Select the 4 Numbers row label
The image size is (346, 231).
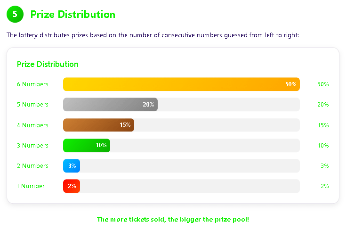coord(32,125)
